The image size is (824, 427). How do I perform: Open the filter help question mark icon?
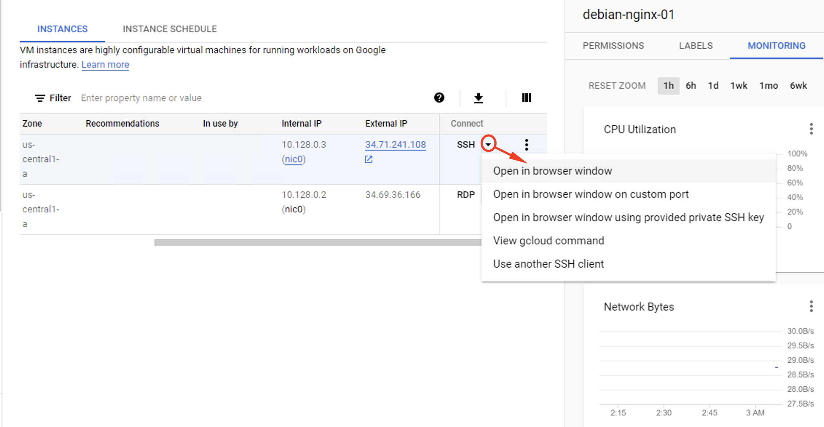coord(439,97)
